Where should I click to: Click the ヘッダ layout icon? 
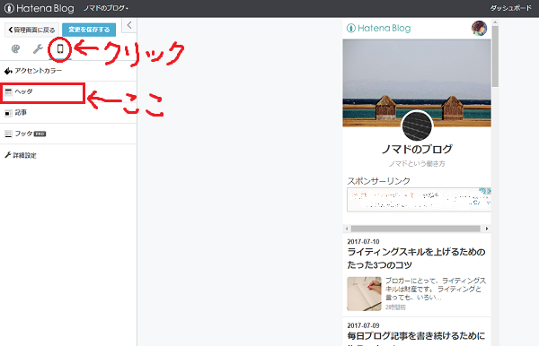click(8, 92)
